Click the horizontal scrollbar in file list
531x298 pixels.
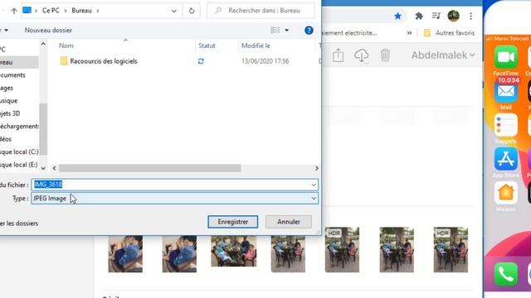[150, 168]
